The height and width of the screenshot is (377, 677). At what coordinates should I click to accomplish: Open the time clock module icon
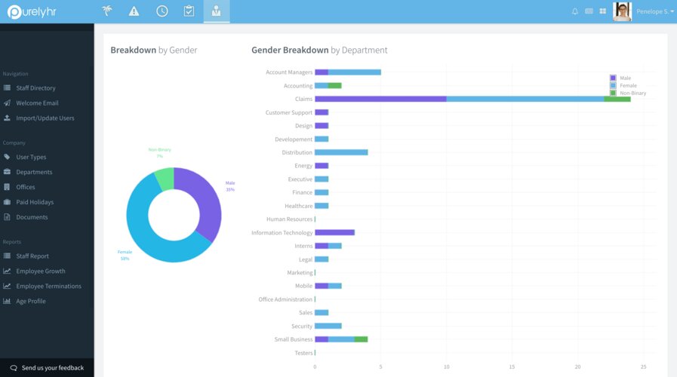pyautogui.click(x=162, y=11)
